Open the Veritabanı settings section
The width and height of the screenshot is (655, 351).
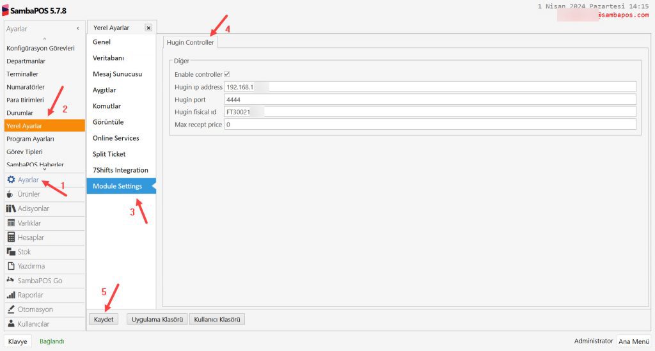(108, 58)
